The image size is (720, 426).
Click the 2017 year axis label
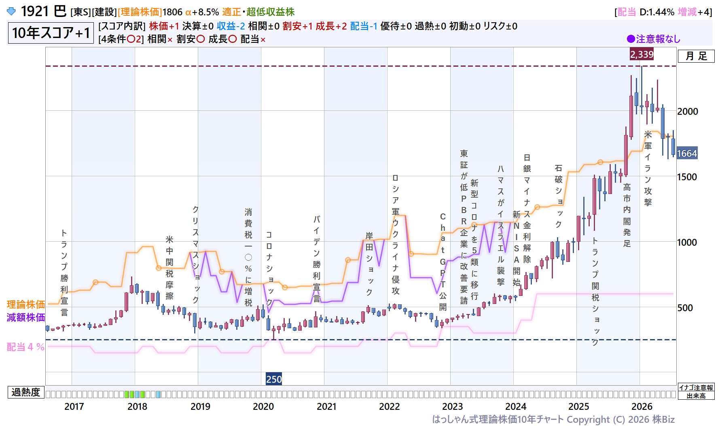74,407
